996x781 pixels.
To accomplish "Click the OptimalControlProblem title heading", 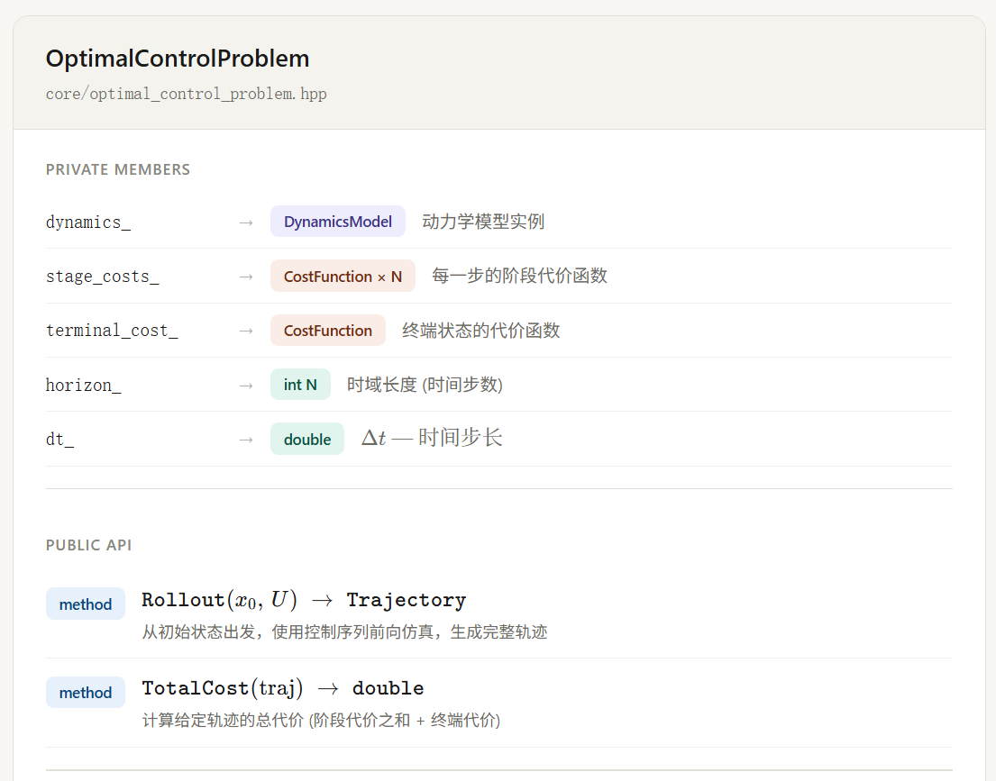I will point(178,59).
